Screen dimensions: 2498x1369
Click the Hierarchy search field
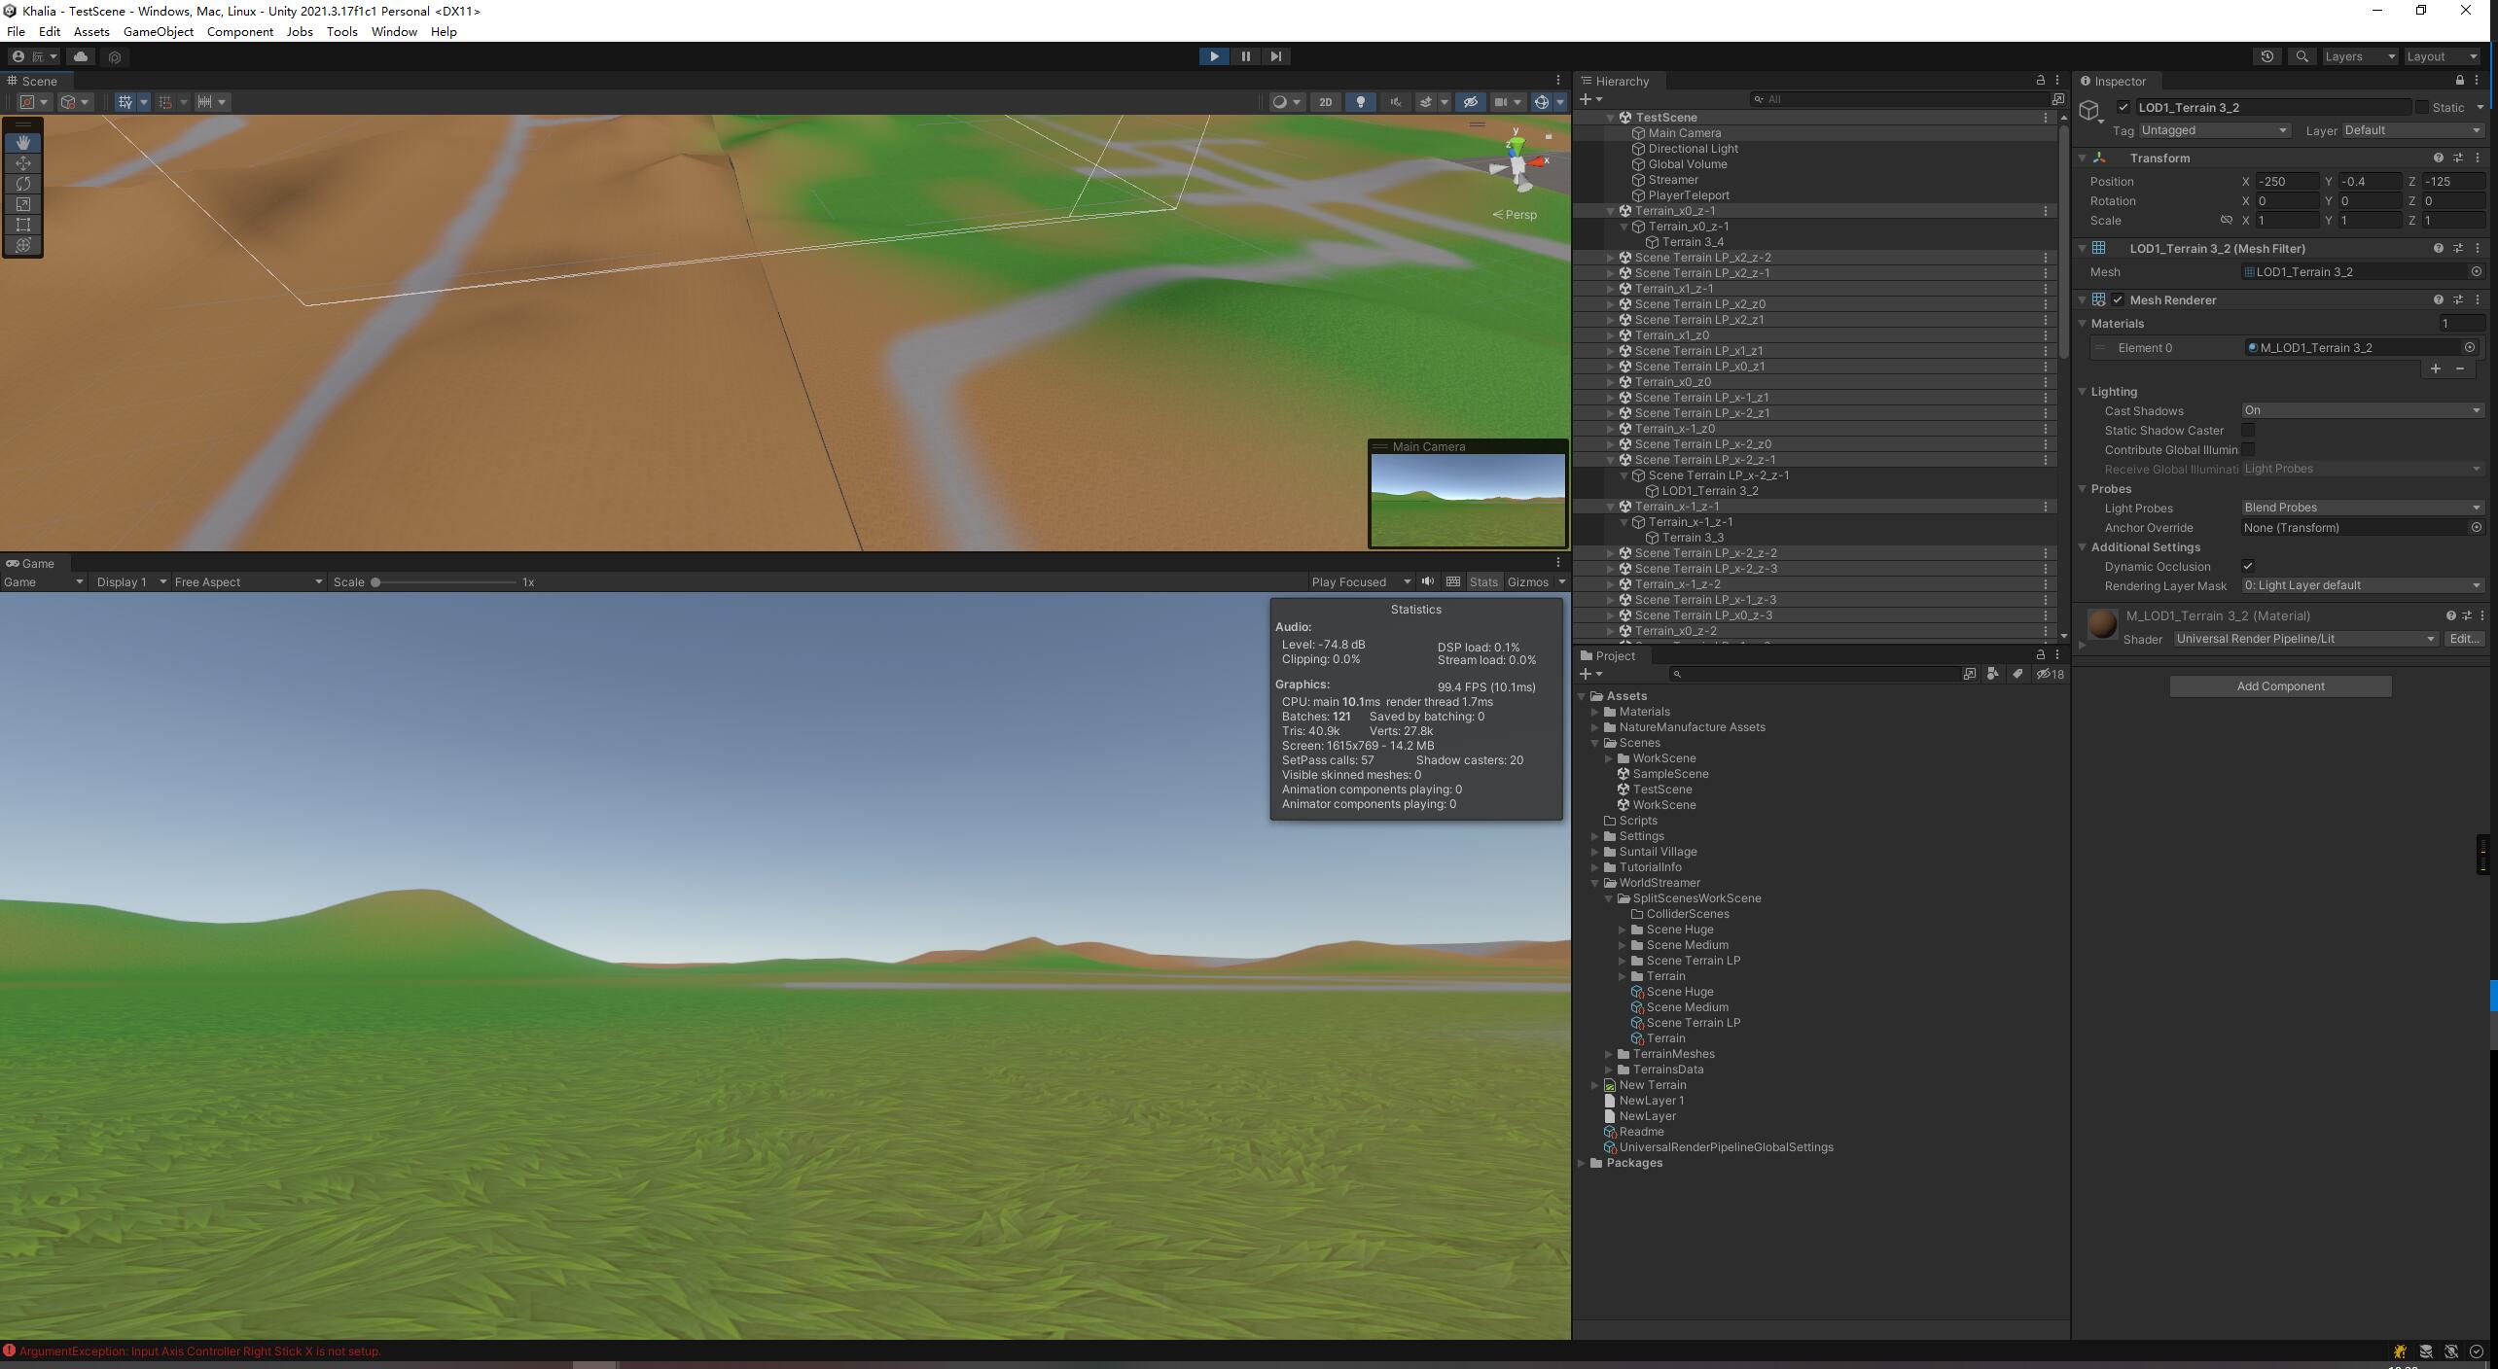click(1899, 99)
